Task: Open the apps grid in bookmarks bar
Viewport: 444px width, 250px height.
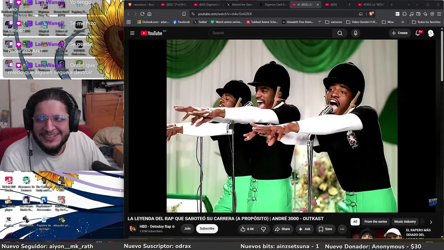Action: point(128,22)
